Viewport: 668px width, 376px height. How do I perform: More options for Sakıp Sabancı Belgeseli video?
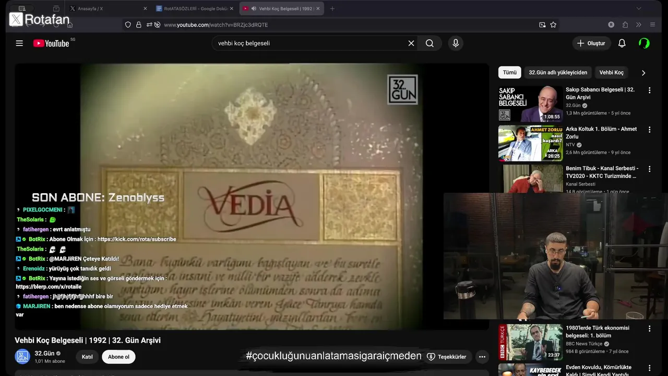(650, 90)
